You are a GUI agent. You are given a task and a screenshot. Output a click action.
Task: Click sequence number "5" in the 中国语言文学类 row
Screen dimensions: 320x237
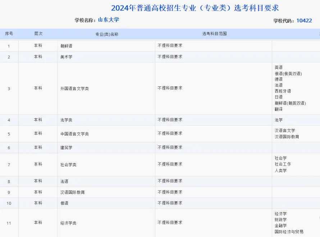[9, 134]
